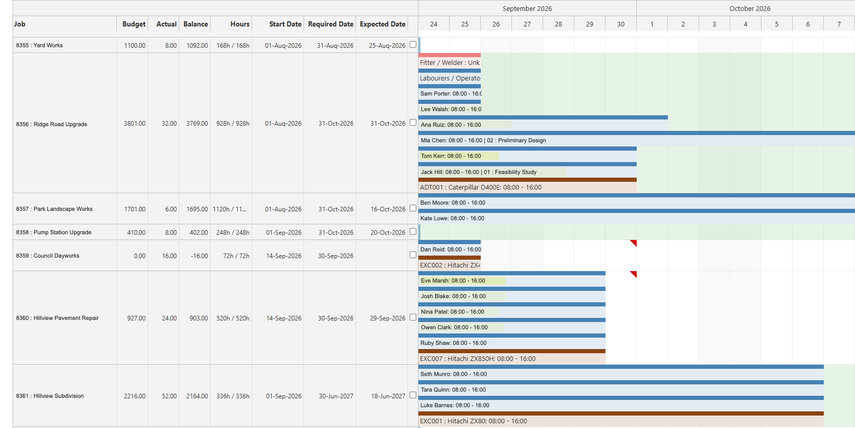Viewport: 855px width, 428px height.
Task: Tick the checkbox for 8356 Ridge Road Upgrade
Action: coord(413,123)
